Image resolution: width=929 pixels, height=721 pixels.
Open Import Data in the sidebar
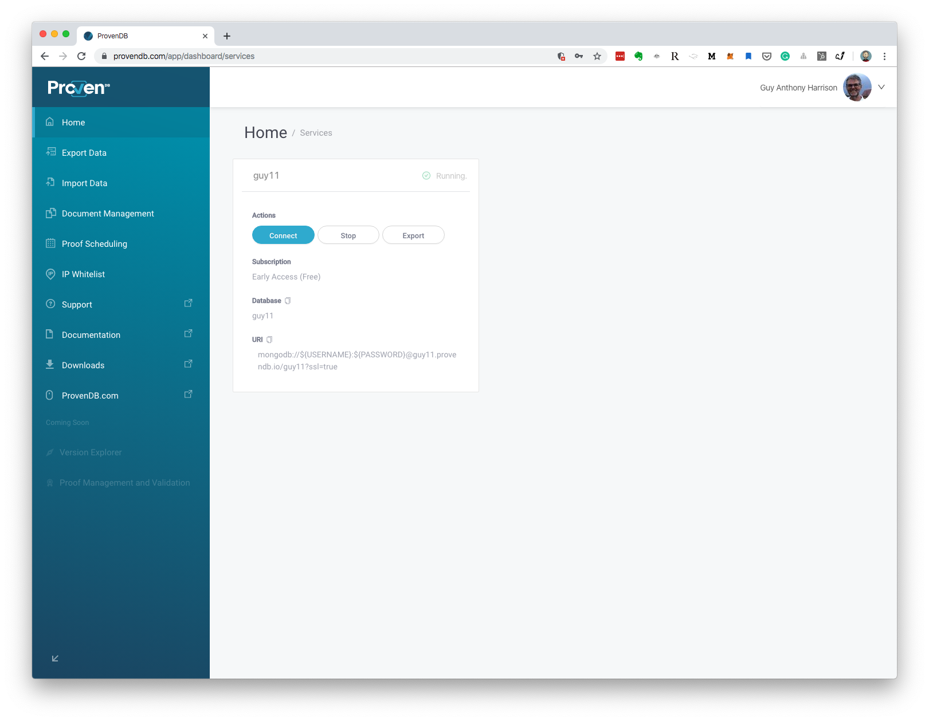pos(121,183)
